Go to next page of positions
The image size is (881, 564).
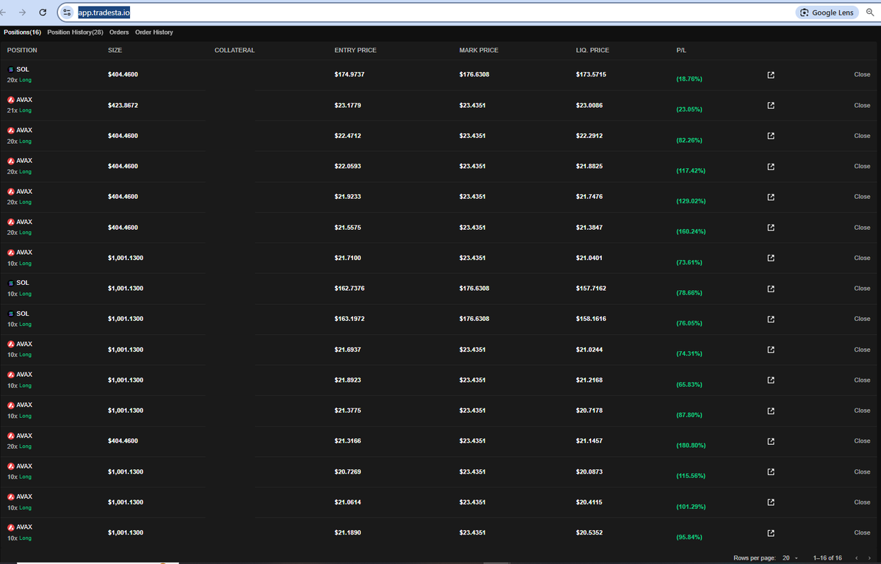point(870,558)
